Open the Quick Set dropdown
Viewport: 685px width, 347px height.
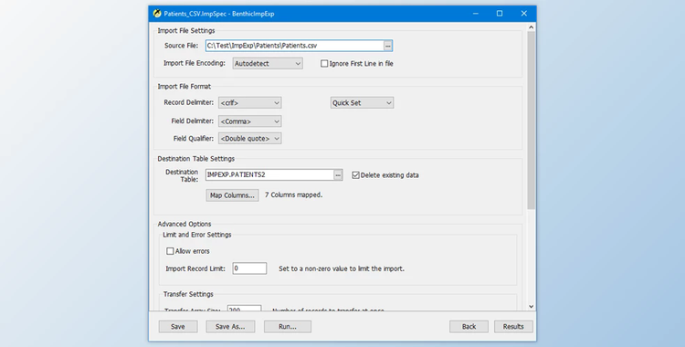pyautogui.click(x=362, y=102)
